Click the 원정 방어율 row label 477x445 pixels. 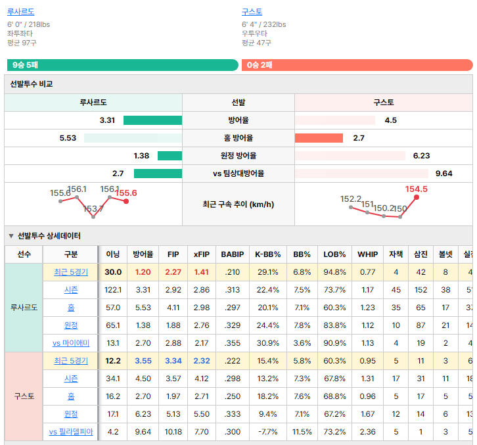pyautogui.click(x=238, y=156)
